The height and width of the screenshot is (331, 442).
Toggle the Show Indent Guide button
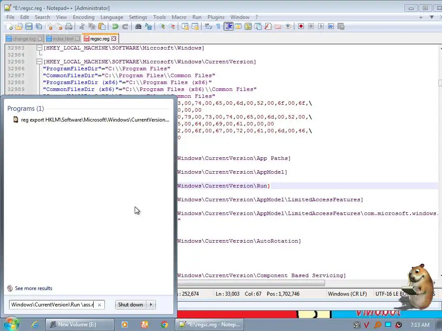(x=228, y=26)
